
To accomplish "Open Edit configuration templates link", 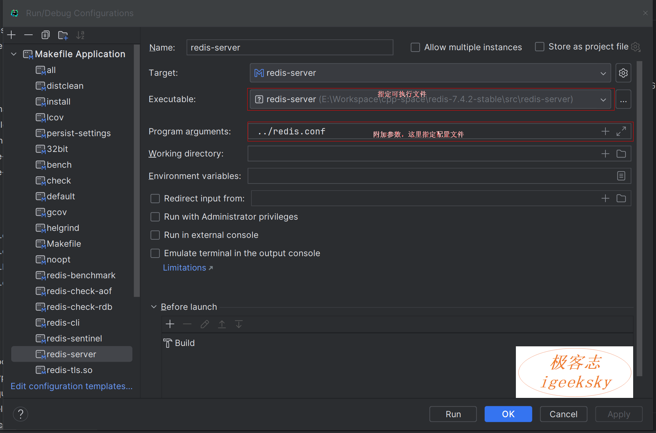I will 72,386.
